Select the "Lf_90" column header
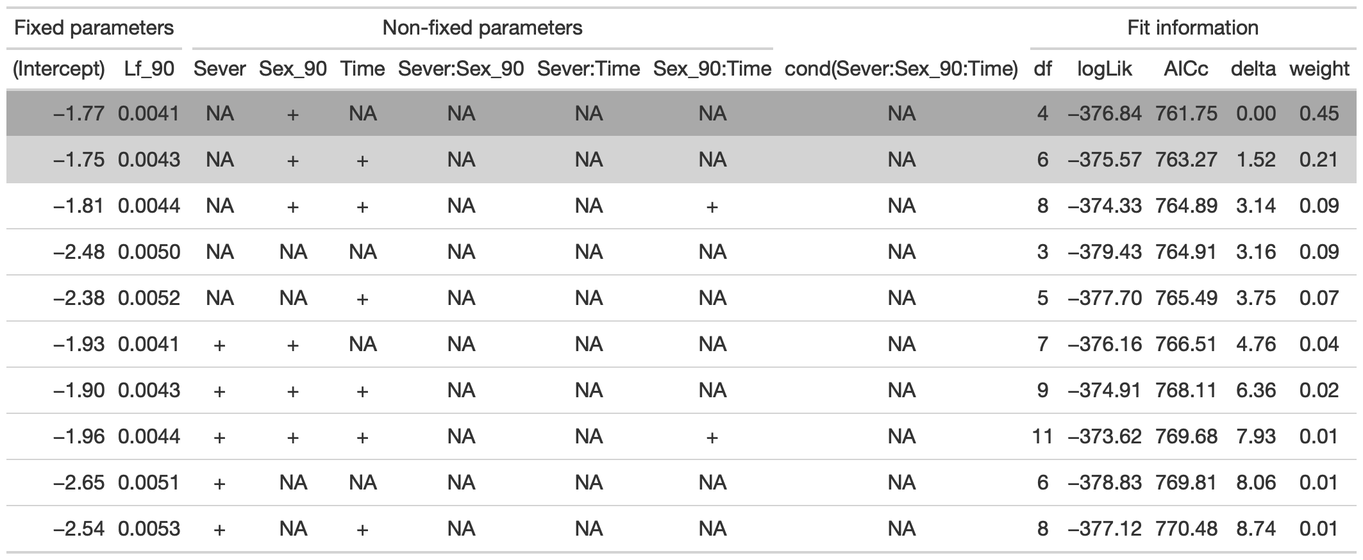Image resolution: width=1363 pixels, height=560 pixels. (149, 69)
